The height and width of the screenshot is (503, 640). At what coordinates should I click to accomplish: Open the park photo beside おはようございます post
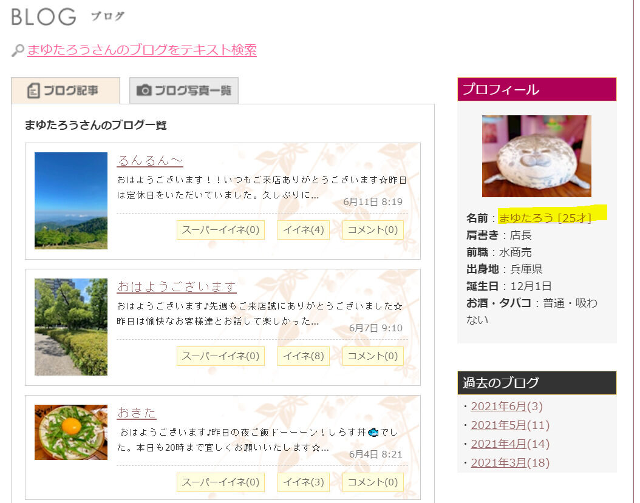[x=70, y=327]
